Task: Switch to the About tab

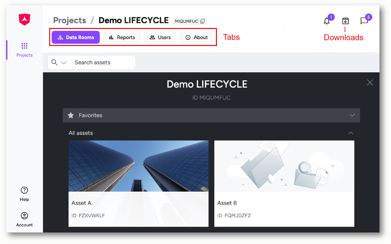Action: (196, 37)
